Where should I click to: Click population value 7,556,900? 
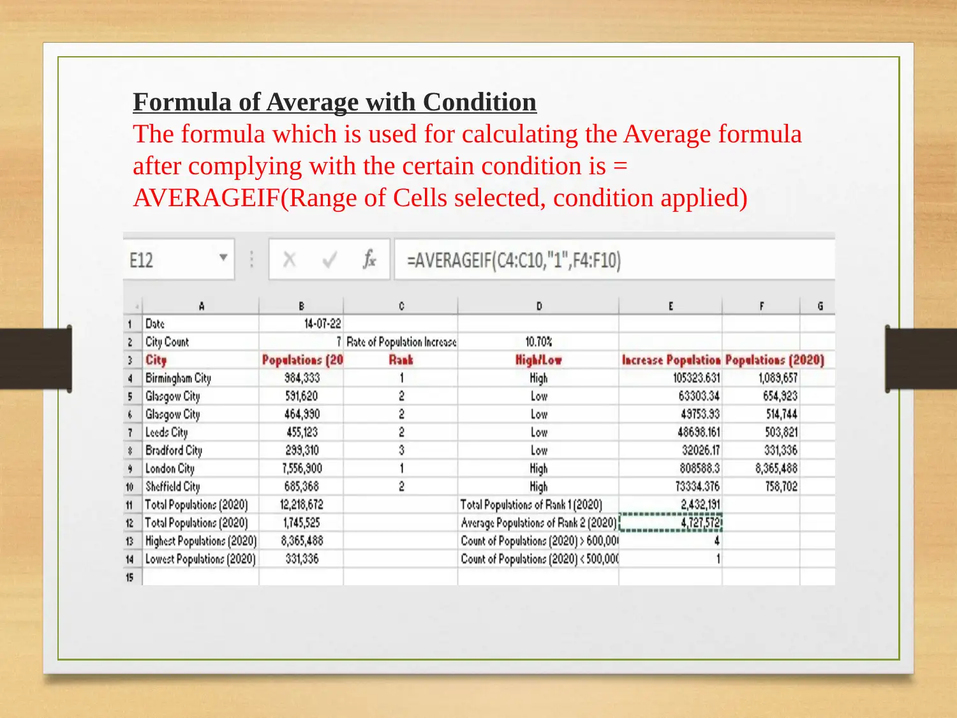pos(301,468)
